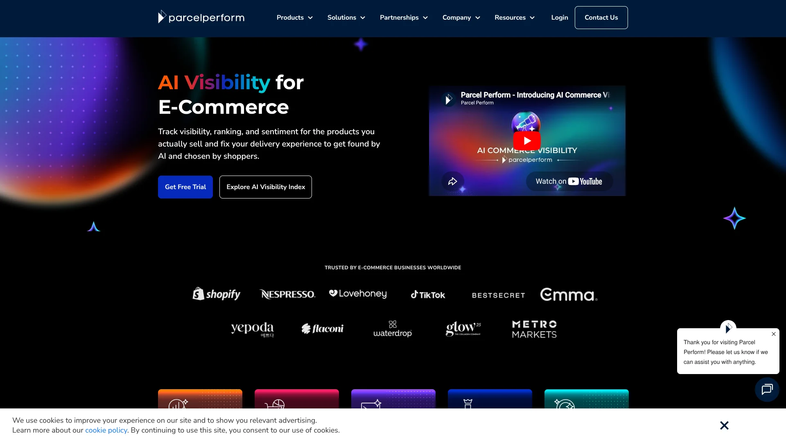Expand the Products chevron arrow

coord(310,18)
